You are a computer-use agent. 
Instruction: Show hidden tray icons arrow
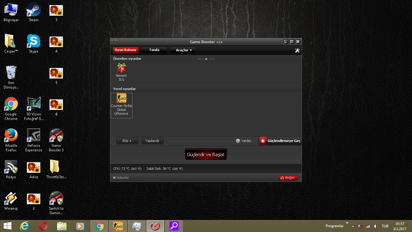click(x=352, y=226)
